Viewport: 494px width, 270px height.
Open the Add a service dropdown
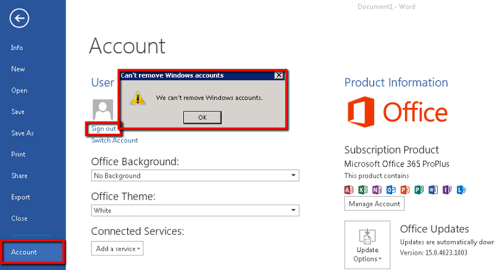(117, 248)
